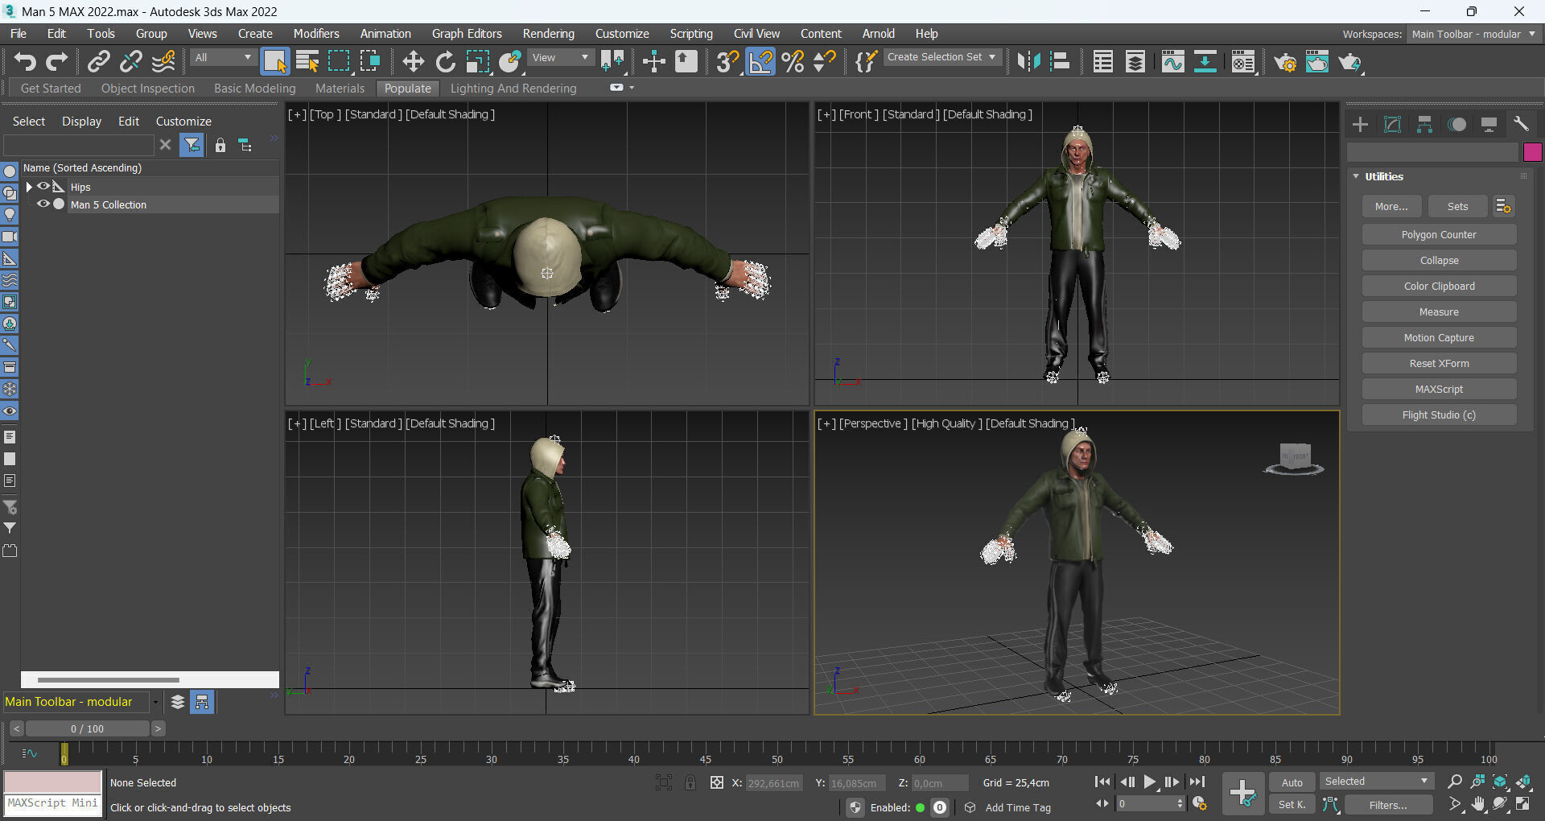Open the Selected key filter dropdown
The image size is (1545, 821).
coord(1376,782)
